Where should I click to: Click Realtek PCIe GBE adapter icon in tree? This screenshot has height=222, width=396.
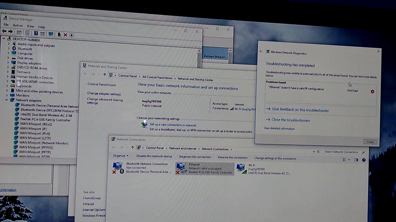pos(17,119)
